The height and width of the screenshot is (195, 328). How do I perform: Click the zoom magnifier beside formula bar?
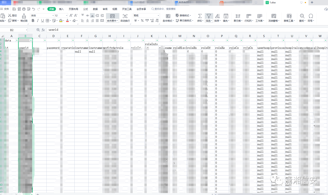[x=38, y=30]
